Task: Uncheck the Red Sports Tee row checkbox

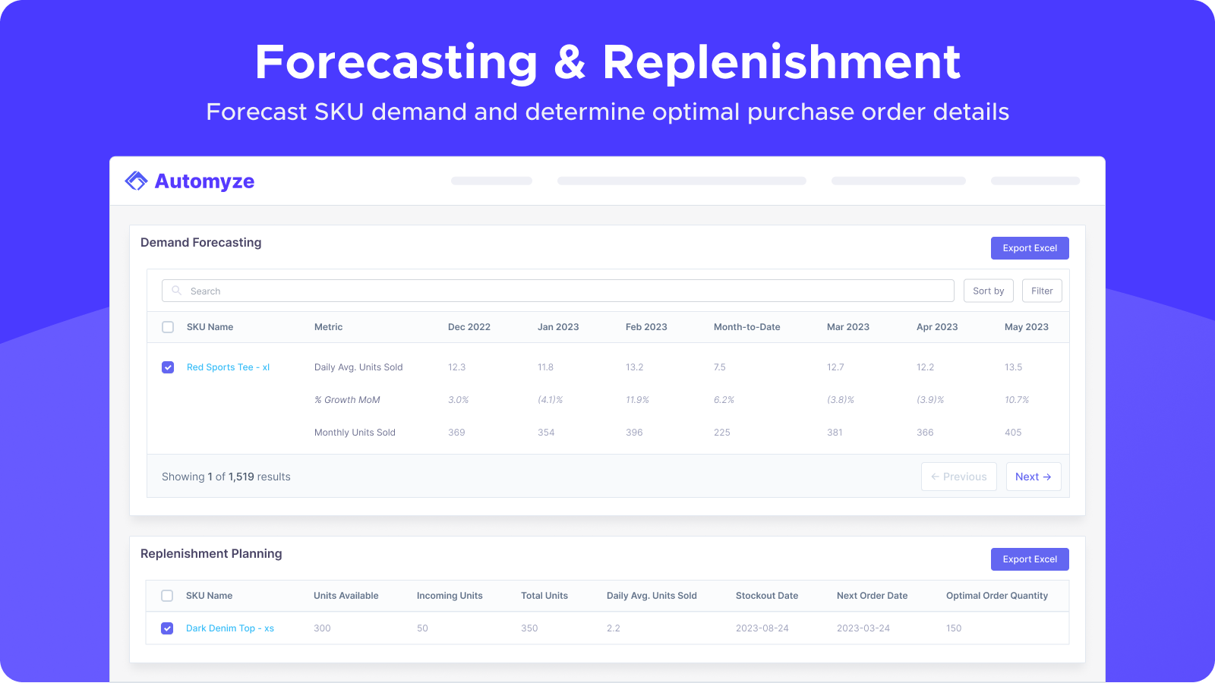Action: point(167,367)
